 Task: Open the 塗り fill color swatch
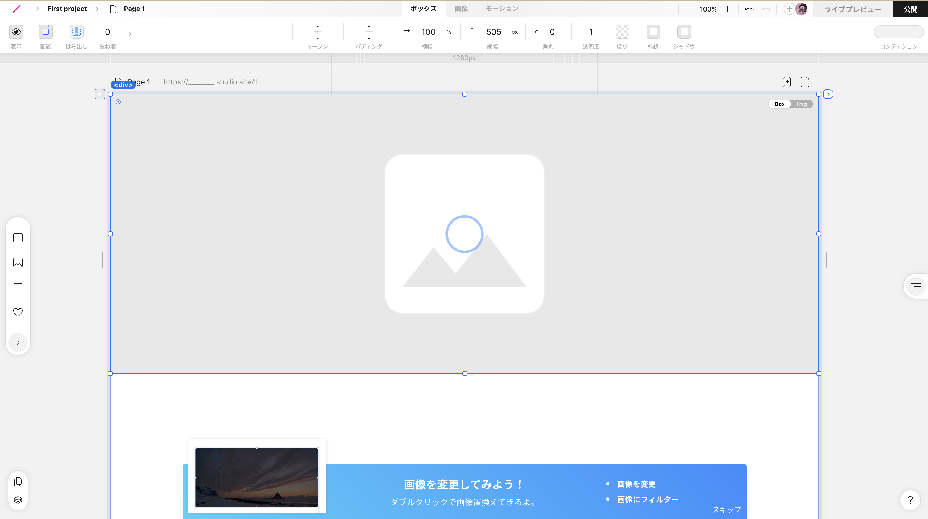click(x=622, y=32)
